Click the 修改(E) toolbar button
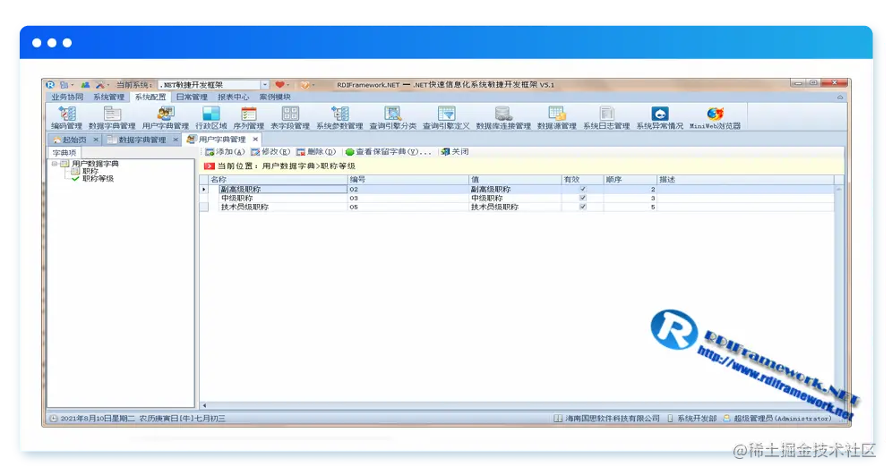 (x=270, y=152)
